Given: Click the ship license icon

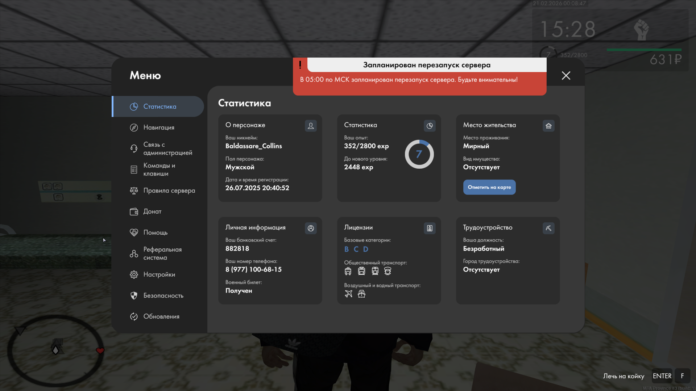Looking at the screenshot, I should (361, 294).
